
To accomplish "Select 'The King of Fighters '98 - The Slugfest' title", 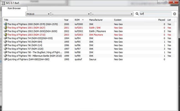I will click(x=35, y=52).
